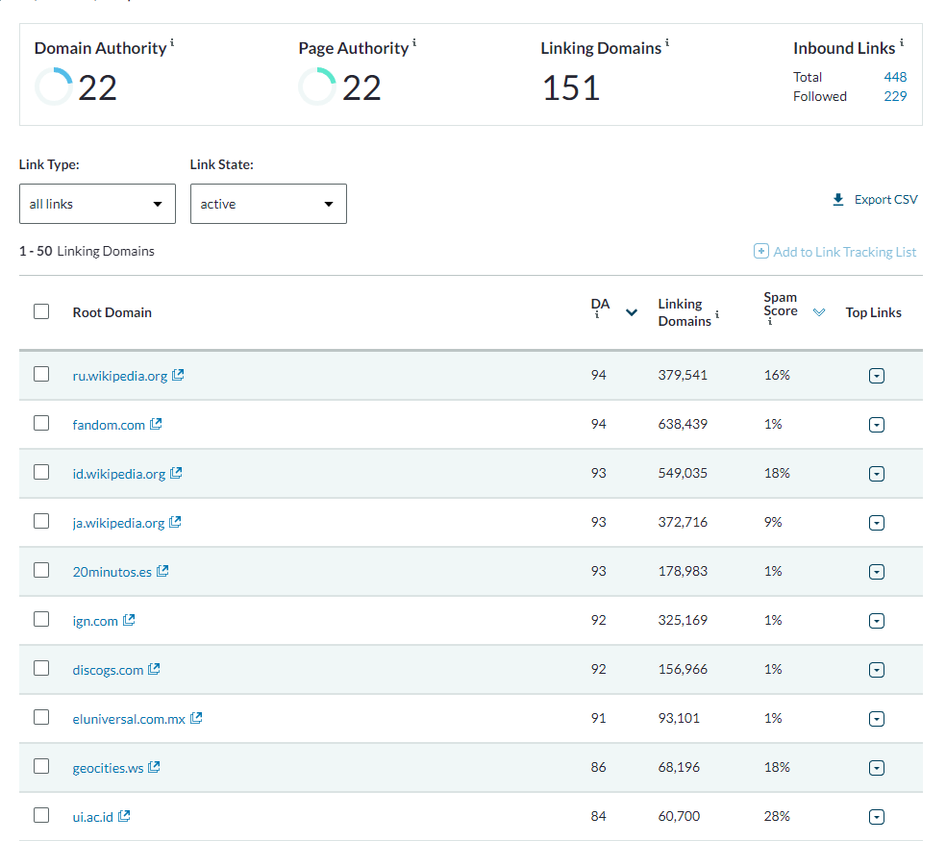
Task: Open external link icon beside discogs.com
Action: 154,669
